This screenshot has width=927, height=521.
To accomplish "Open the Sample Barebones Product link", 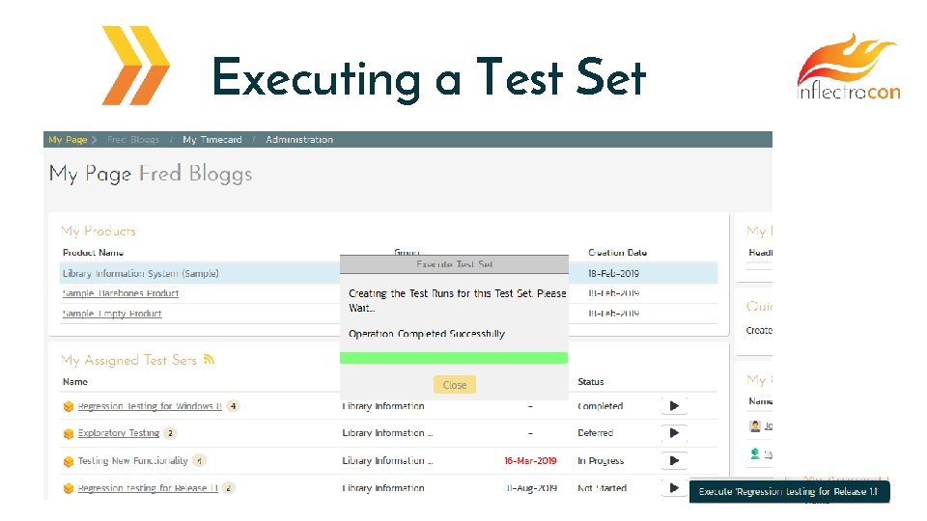I will point(121,293).
